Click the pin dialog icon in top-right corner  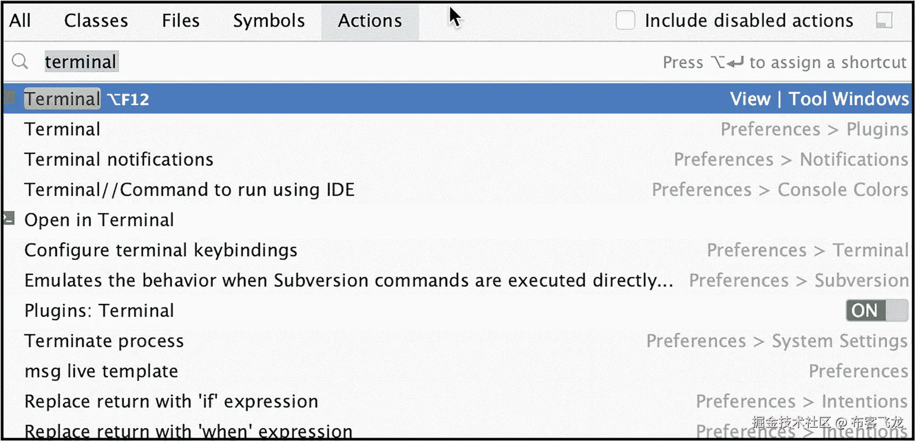click(885, 21)
